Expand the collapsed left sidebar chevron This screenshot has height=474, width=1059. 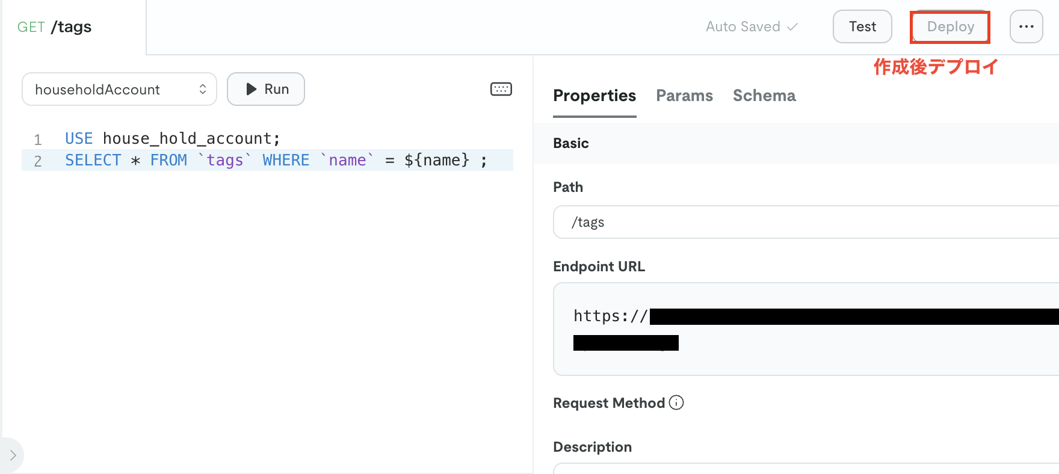(x=13, y=455)
